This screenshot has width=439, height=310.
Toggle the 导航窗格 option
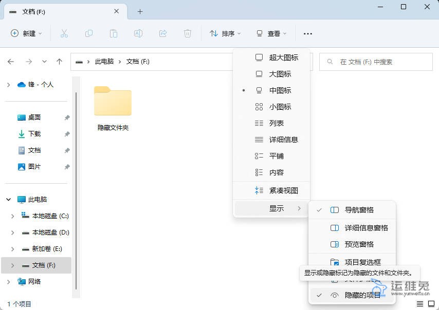(x=359, y=210)
